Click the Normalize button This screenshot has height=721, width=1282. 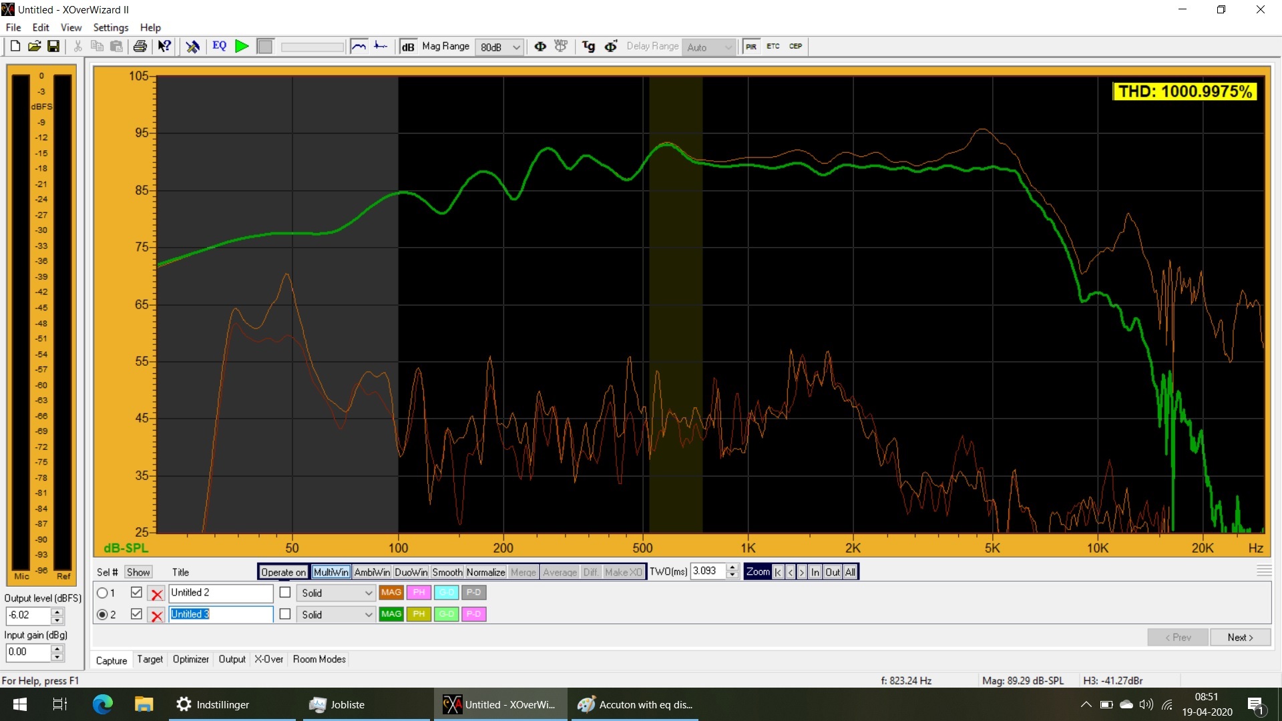click(485, 572)
